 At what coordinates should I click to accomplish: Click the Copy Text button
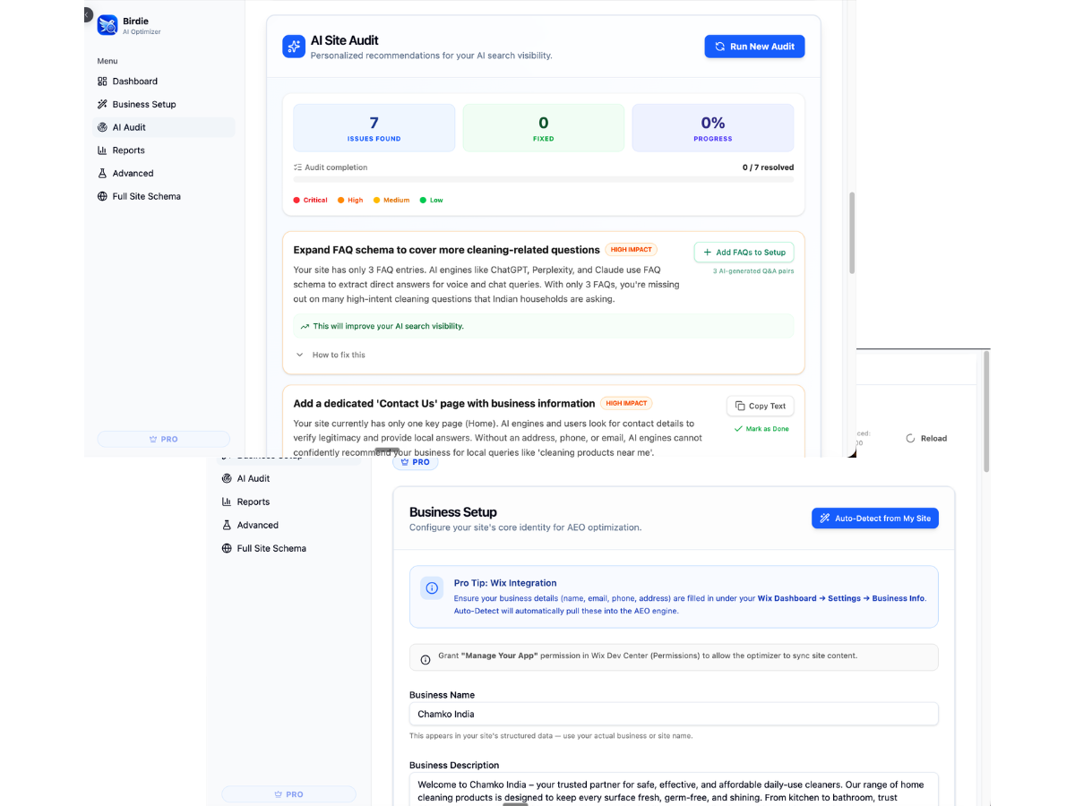coord(760,406)
